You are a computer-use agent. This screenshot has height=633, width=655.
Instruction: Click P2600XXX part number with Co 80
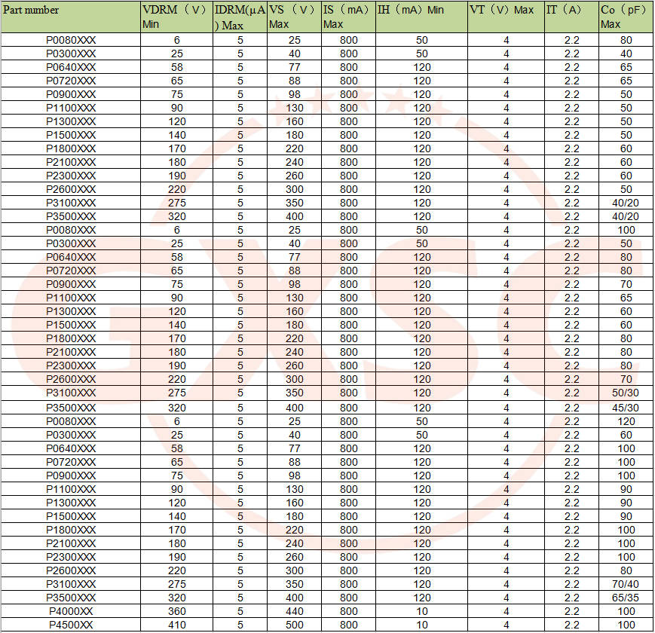[x=71, y=570]
